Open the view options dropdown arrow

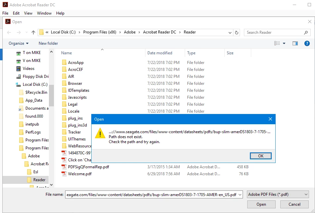[284, 43]
